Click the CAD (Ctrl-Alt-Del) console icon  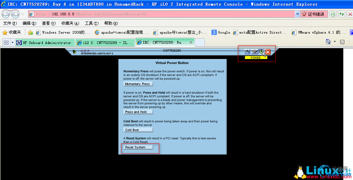tap(247, 52)
